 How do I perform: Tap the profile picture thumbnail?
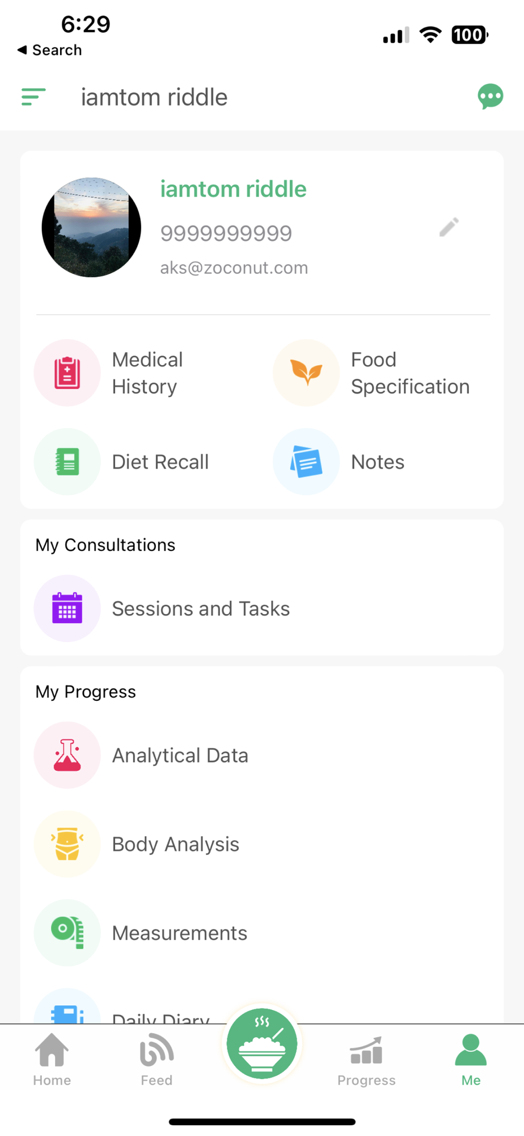pos(91,227)
